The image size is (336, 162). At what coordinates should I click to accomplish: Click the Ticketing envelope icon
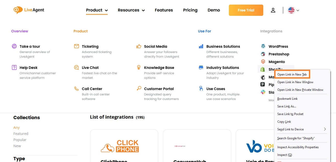click(x=76, y=46)
